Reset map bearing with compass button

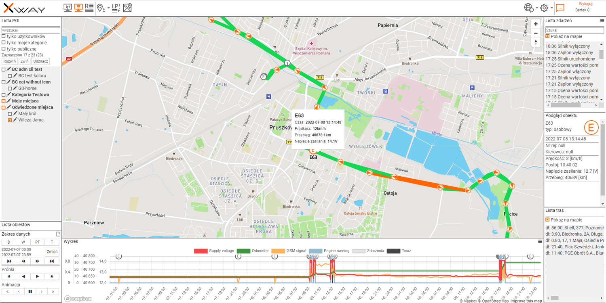click(536, 42)
